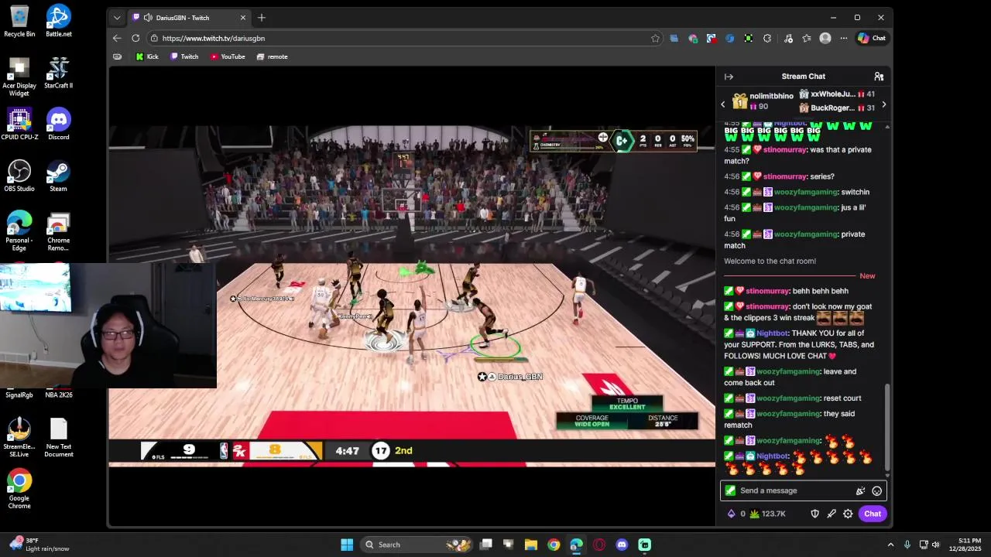Viewport: 991px width, 557px height.
Task: Click the taskbar Search box
Action: point(417,545)
